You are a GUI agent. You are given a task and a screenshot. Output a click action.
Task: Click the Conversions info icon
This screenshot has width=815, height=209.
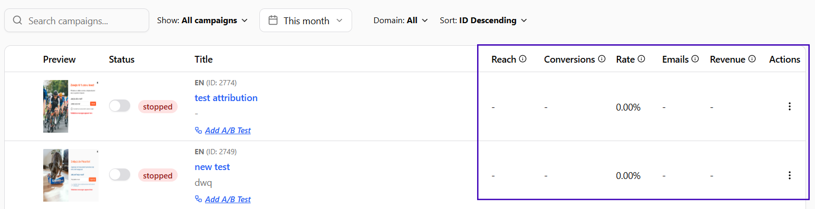(601, 59)
